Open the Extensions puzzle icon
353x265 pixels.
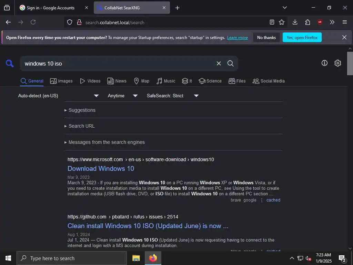coord(307,22)
